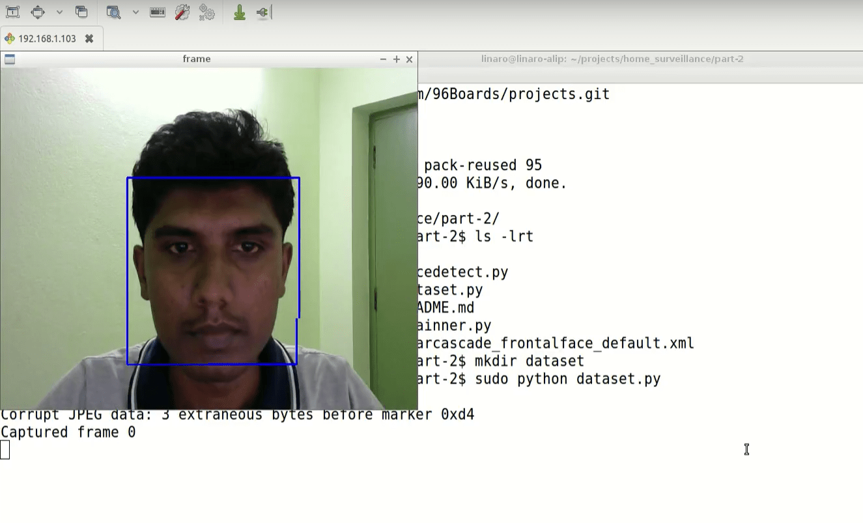Disconnect the session with the plug icon

coord(262,12)
